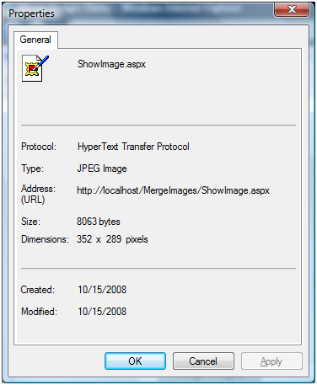Click the Properties title bar text
Viewport: 317px width, 385px height.
point(31,13)
